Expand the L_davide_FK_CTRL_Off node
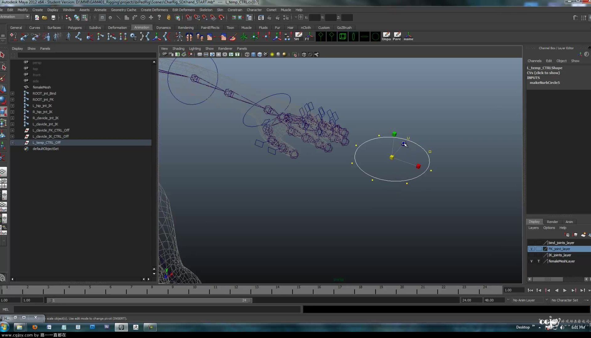 (12, 130)
